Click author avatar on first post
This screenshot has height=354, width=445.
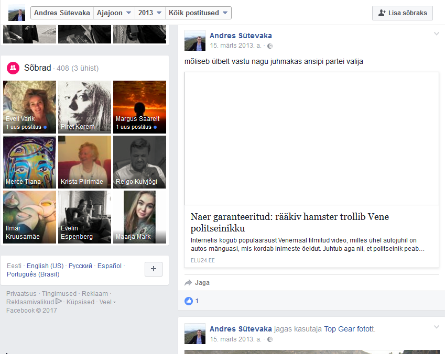click(x=195, y=40)
